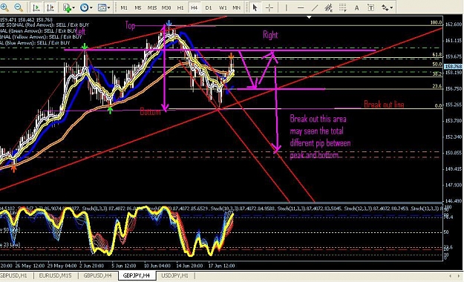This screenshot has height=282, width=464.
Task: Click the 'Break out line' chart label
Action: coord(384,105)
